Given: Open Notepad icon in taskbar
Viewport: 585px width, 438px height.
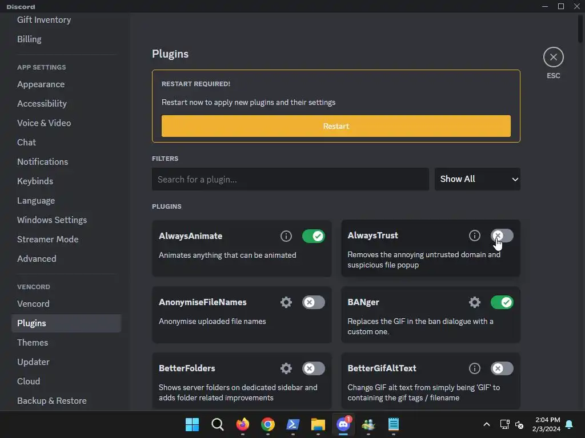Looking at the screenshot, I should 393,424.
